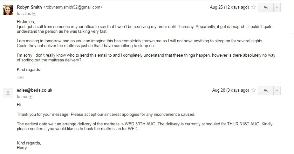
Task: Click Harry's signature name
Action: 21,148
